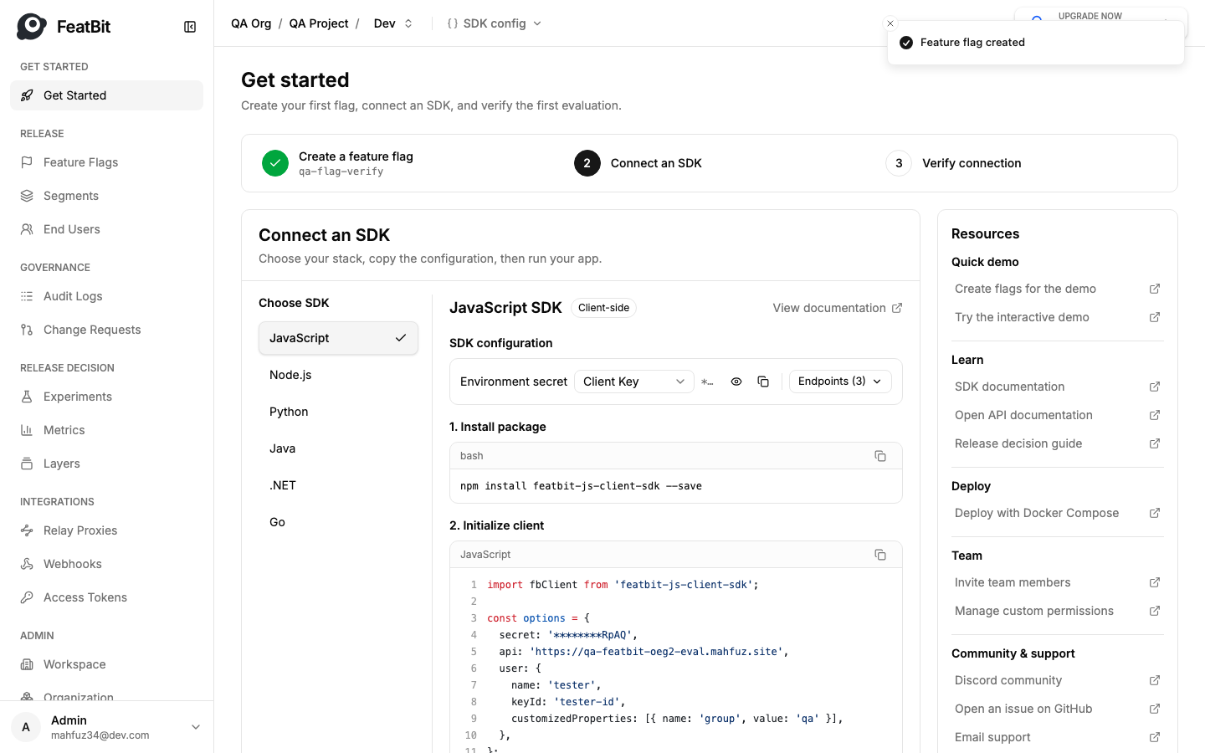1205x753 pixels.
Task: Open Audit Logs from sidebar
Action: (x=106, y=296)
